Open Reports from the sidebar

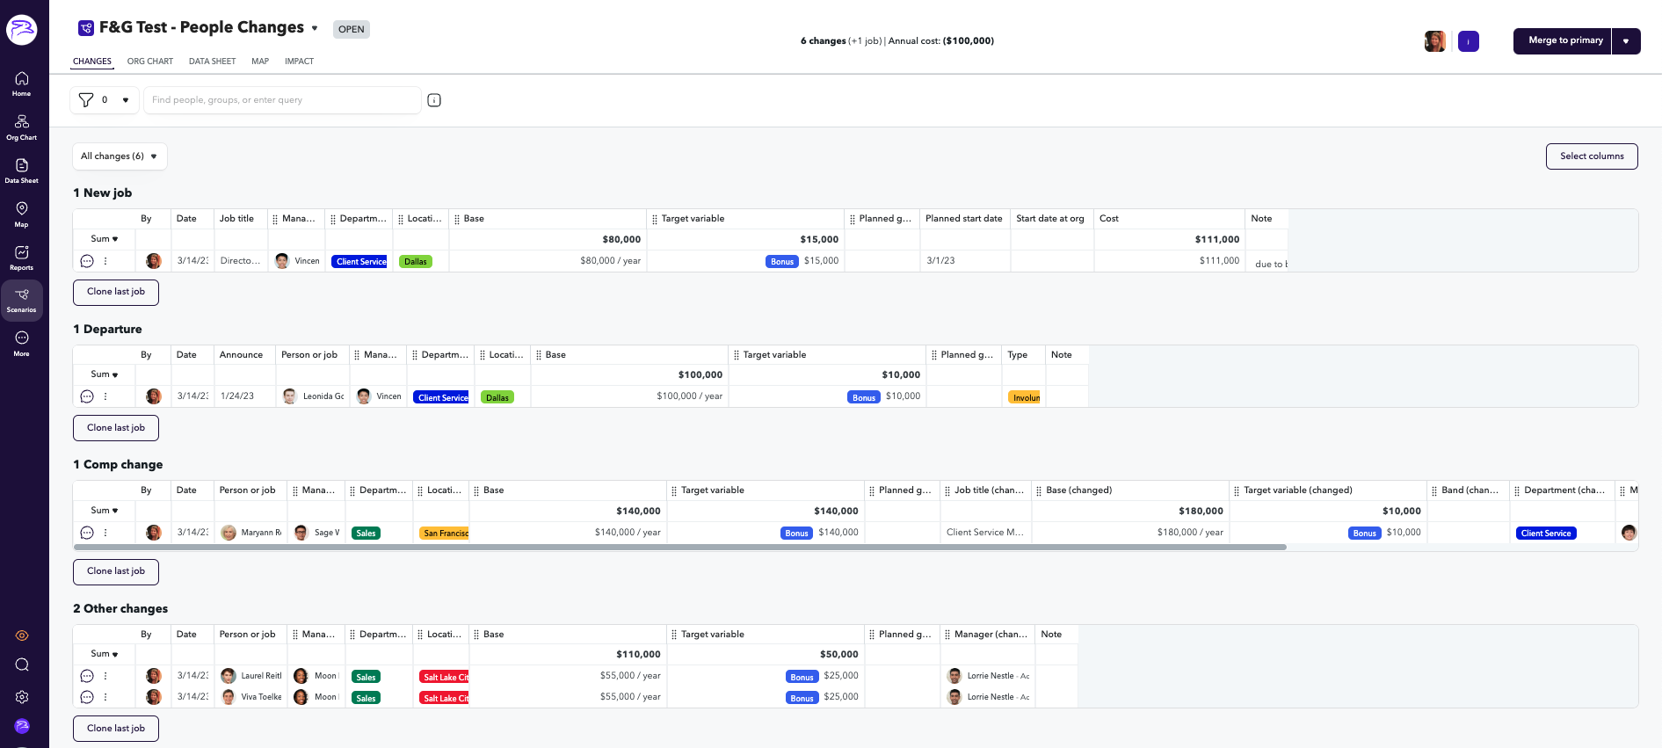[22, 257]
